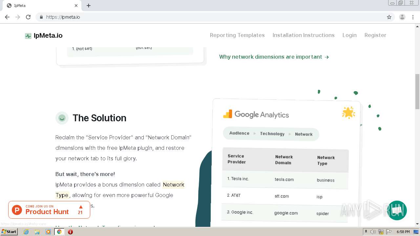The height and width of the screenshot is (236, 420).
Task: Click the att.com table cell
Action: [x=282, y=196]
